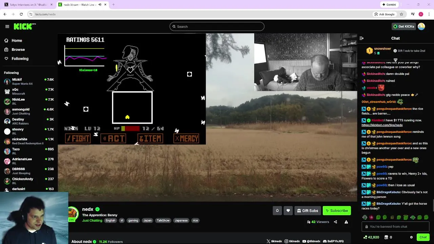Subscribe to nedx channel
This screenshot has height=244, width=434.
(x=337, y=210)
